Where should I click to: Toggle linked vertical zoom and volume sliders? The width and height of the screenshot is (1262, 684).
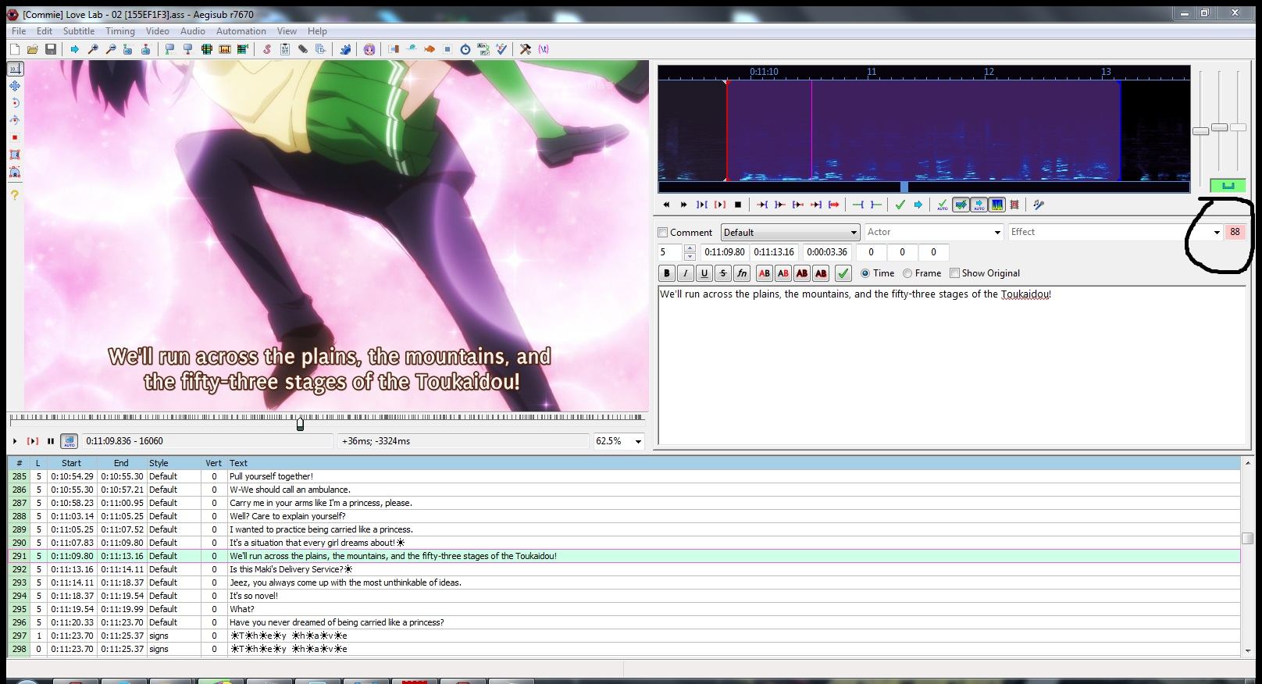1228,185
